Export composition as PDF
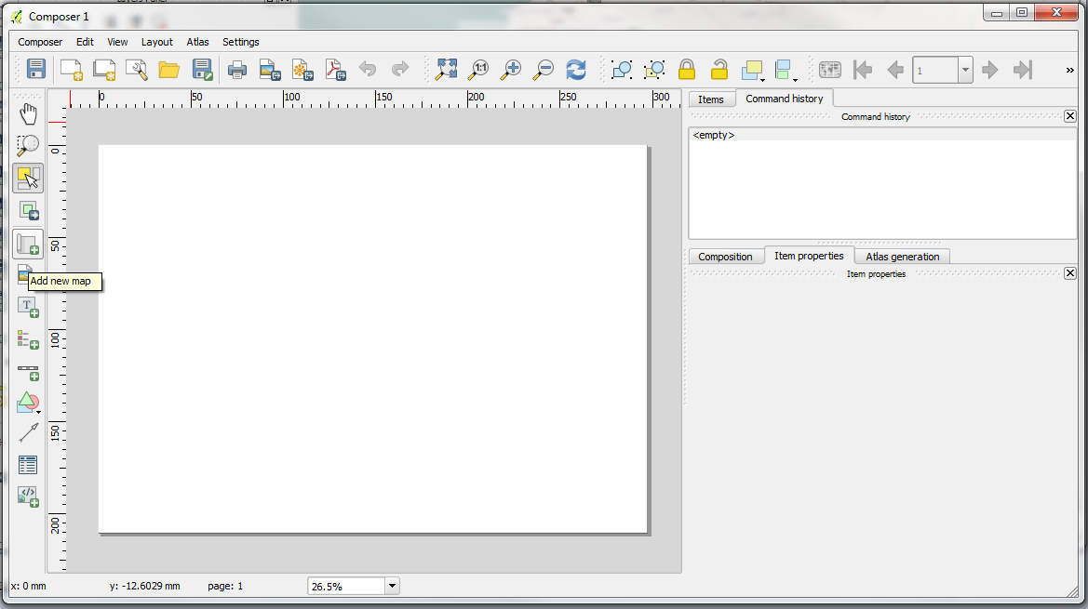 [x=334, y=70]
